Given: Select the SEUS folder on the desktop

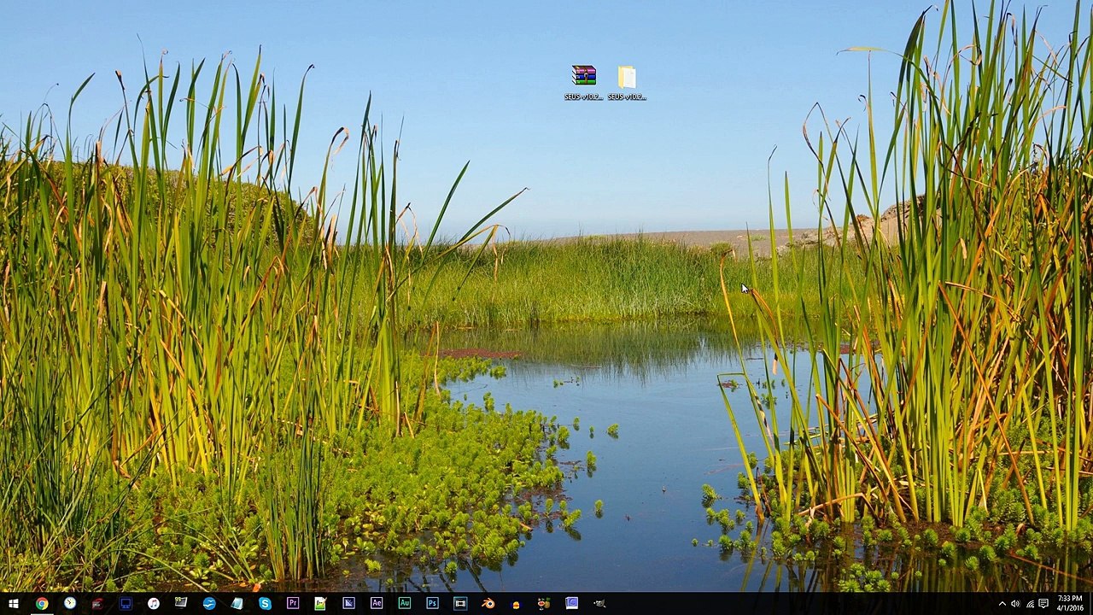Looking at the screenshot, I should [x=627, y=83].
